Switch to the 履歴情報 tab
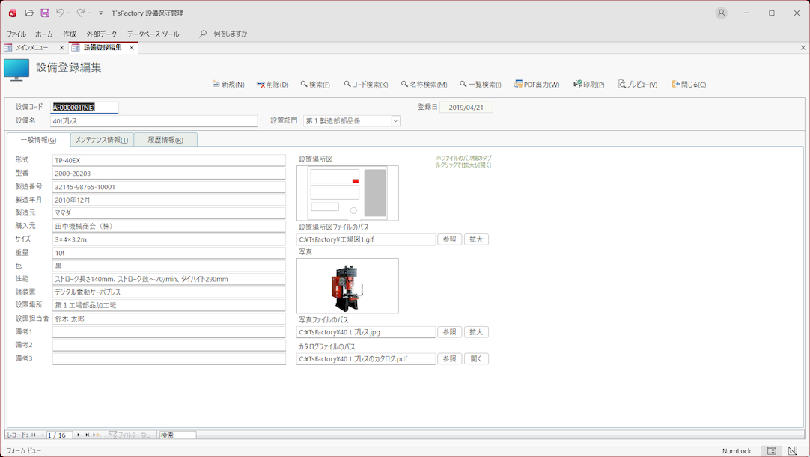810x457 pixels. pyautogui.click(x=165, y=140)
